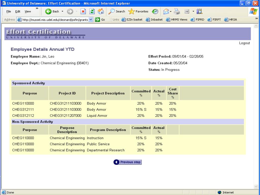Select purpose CHEG312112 in Sponsored Activity

point(23,116)
